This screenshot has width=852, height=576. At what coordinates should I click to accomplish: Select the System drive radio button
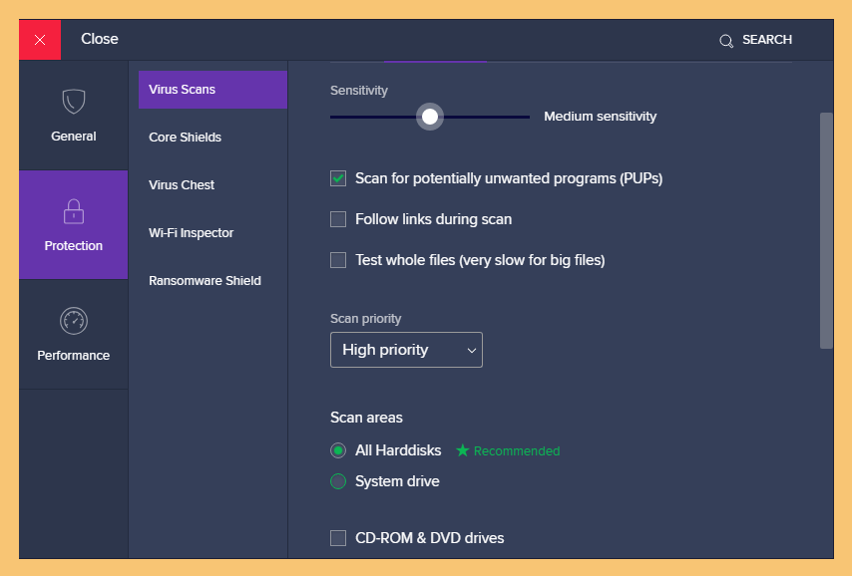338,481
